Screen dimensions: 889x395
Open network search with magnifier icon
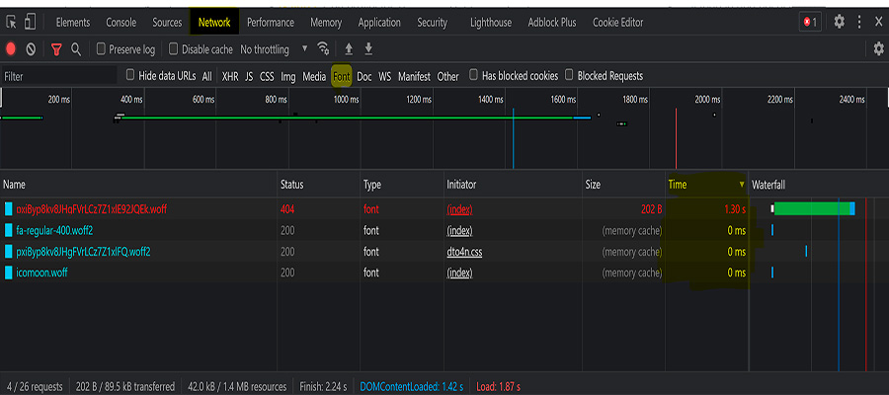[x=76, y=48]
